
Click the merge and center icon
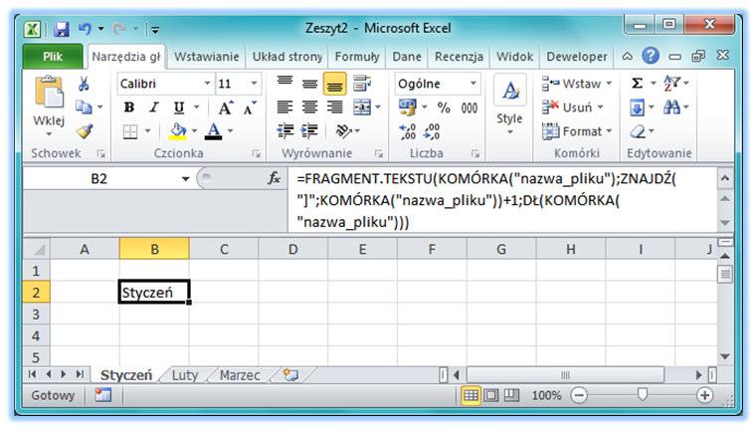click(x=362, y=107)
